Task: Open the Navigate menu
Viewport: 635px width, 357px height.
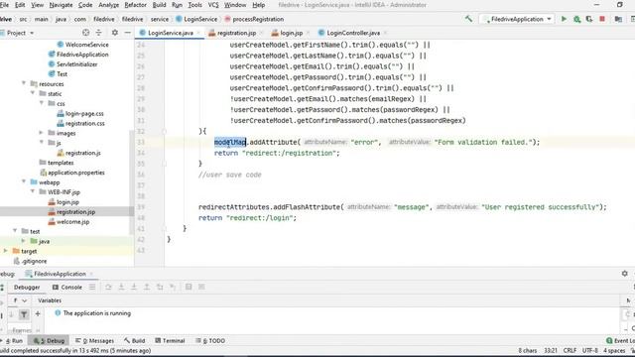Action: point(61,5)
